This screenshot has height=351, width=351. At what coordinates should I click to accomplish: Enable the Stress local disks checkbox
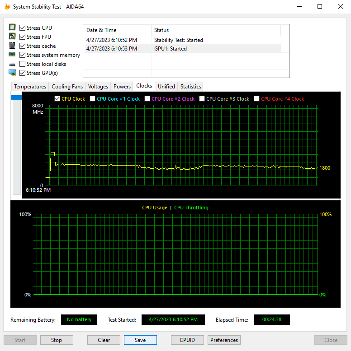22,64
